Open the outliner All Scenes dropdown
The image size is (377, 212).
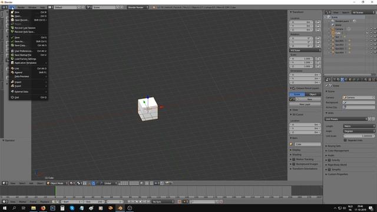[x=363, y=12]
